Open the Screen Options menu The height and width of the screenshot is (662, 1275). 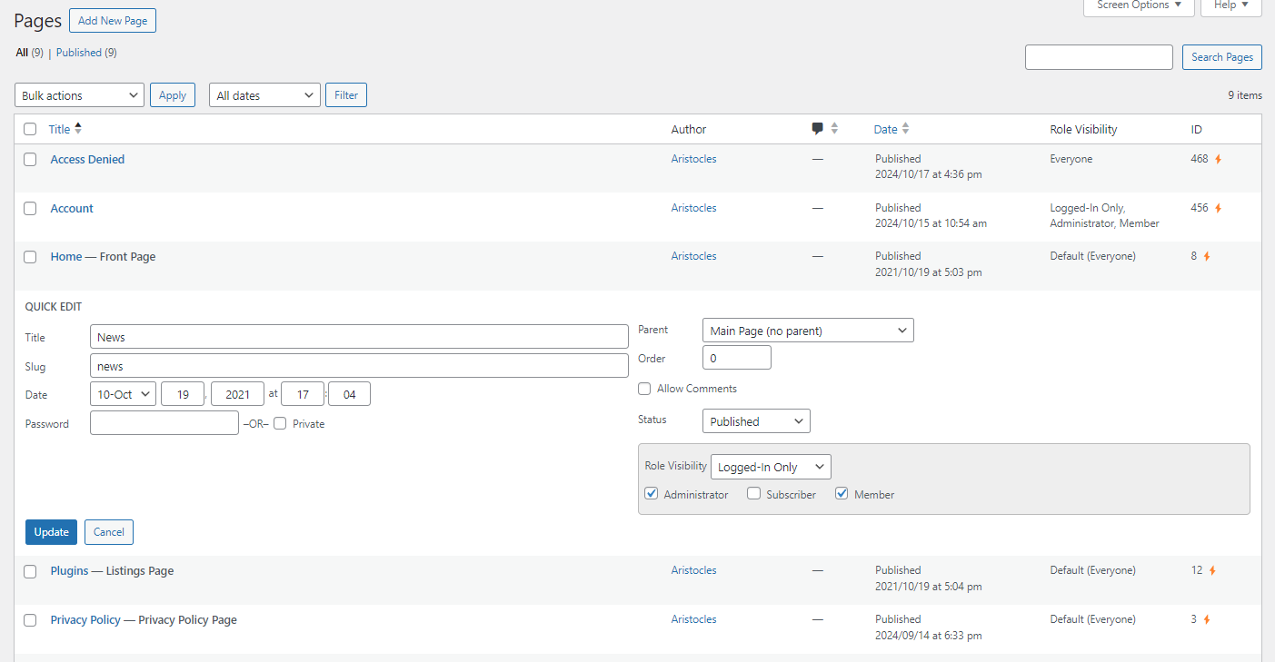coord(1139,5)
